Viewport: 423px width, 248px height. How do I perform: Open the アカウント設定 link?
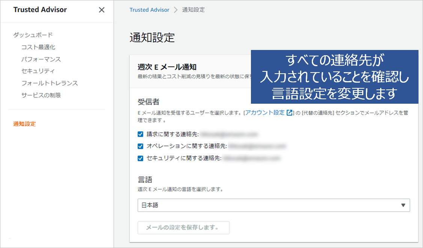click(x=265, y=113)
